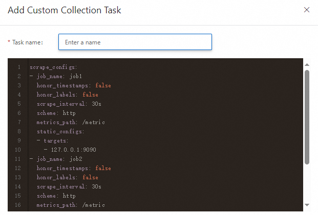The image size is (318, 215).
Task: Click the false value of honor_timestamps on line 3
Action: click(x=103, y=85)
